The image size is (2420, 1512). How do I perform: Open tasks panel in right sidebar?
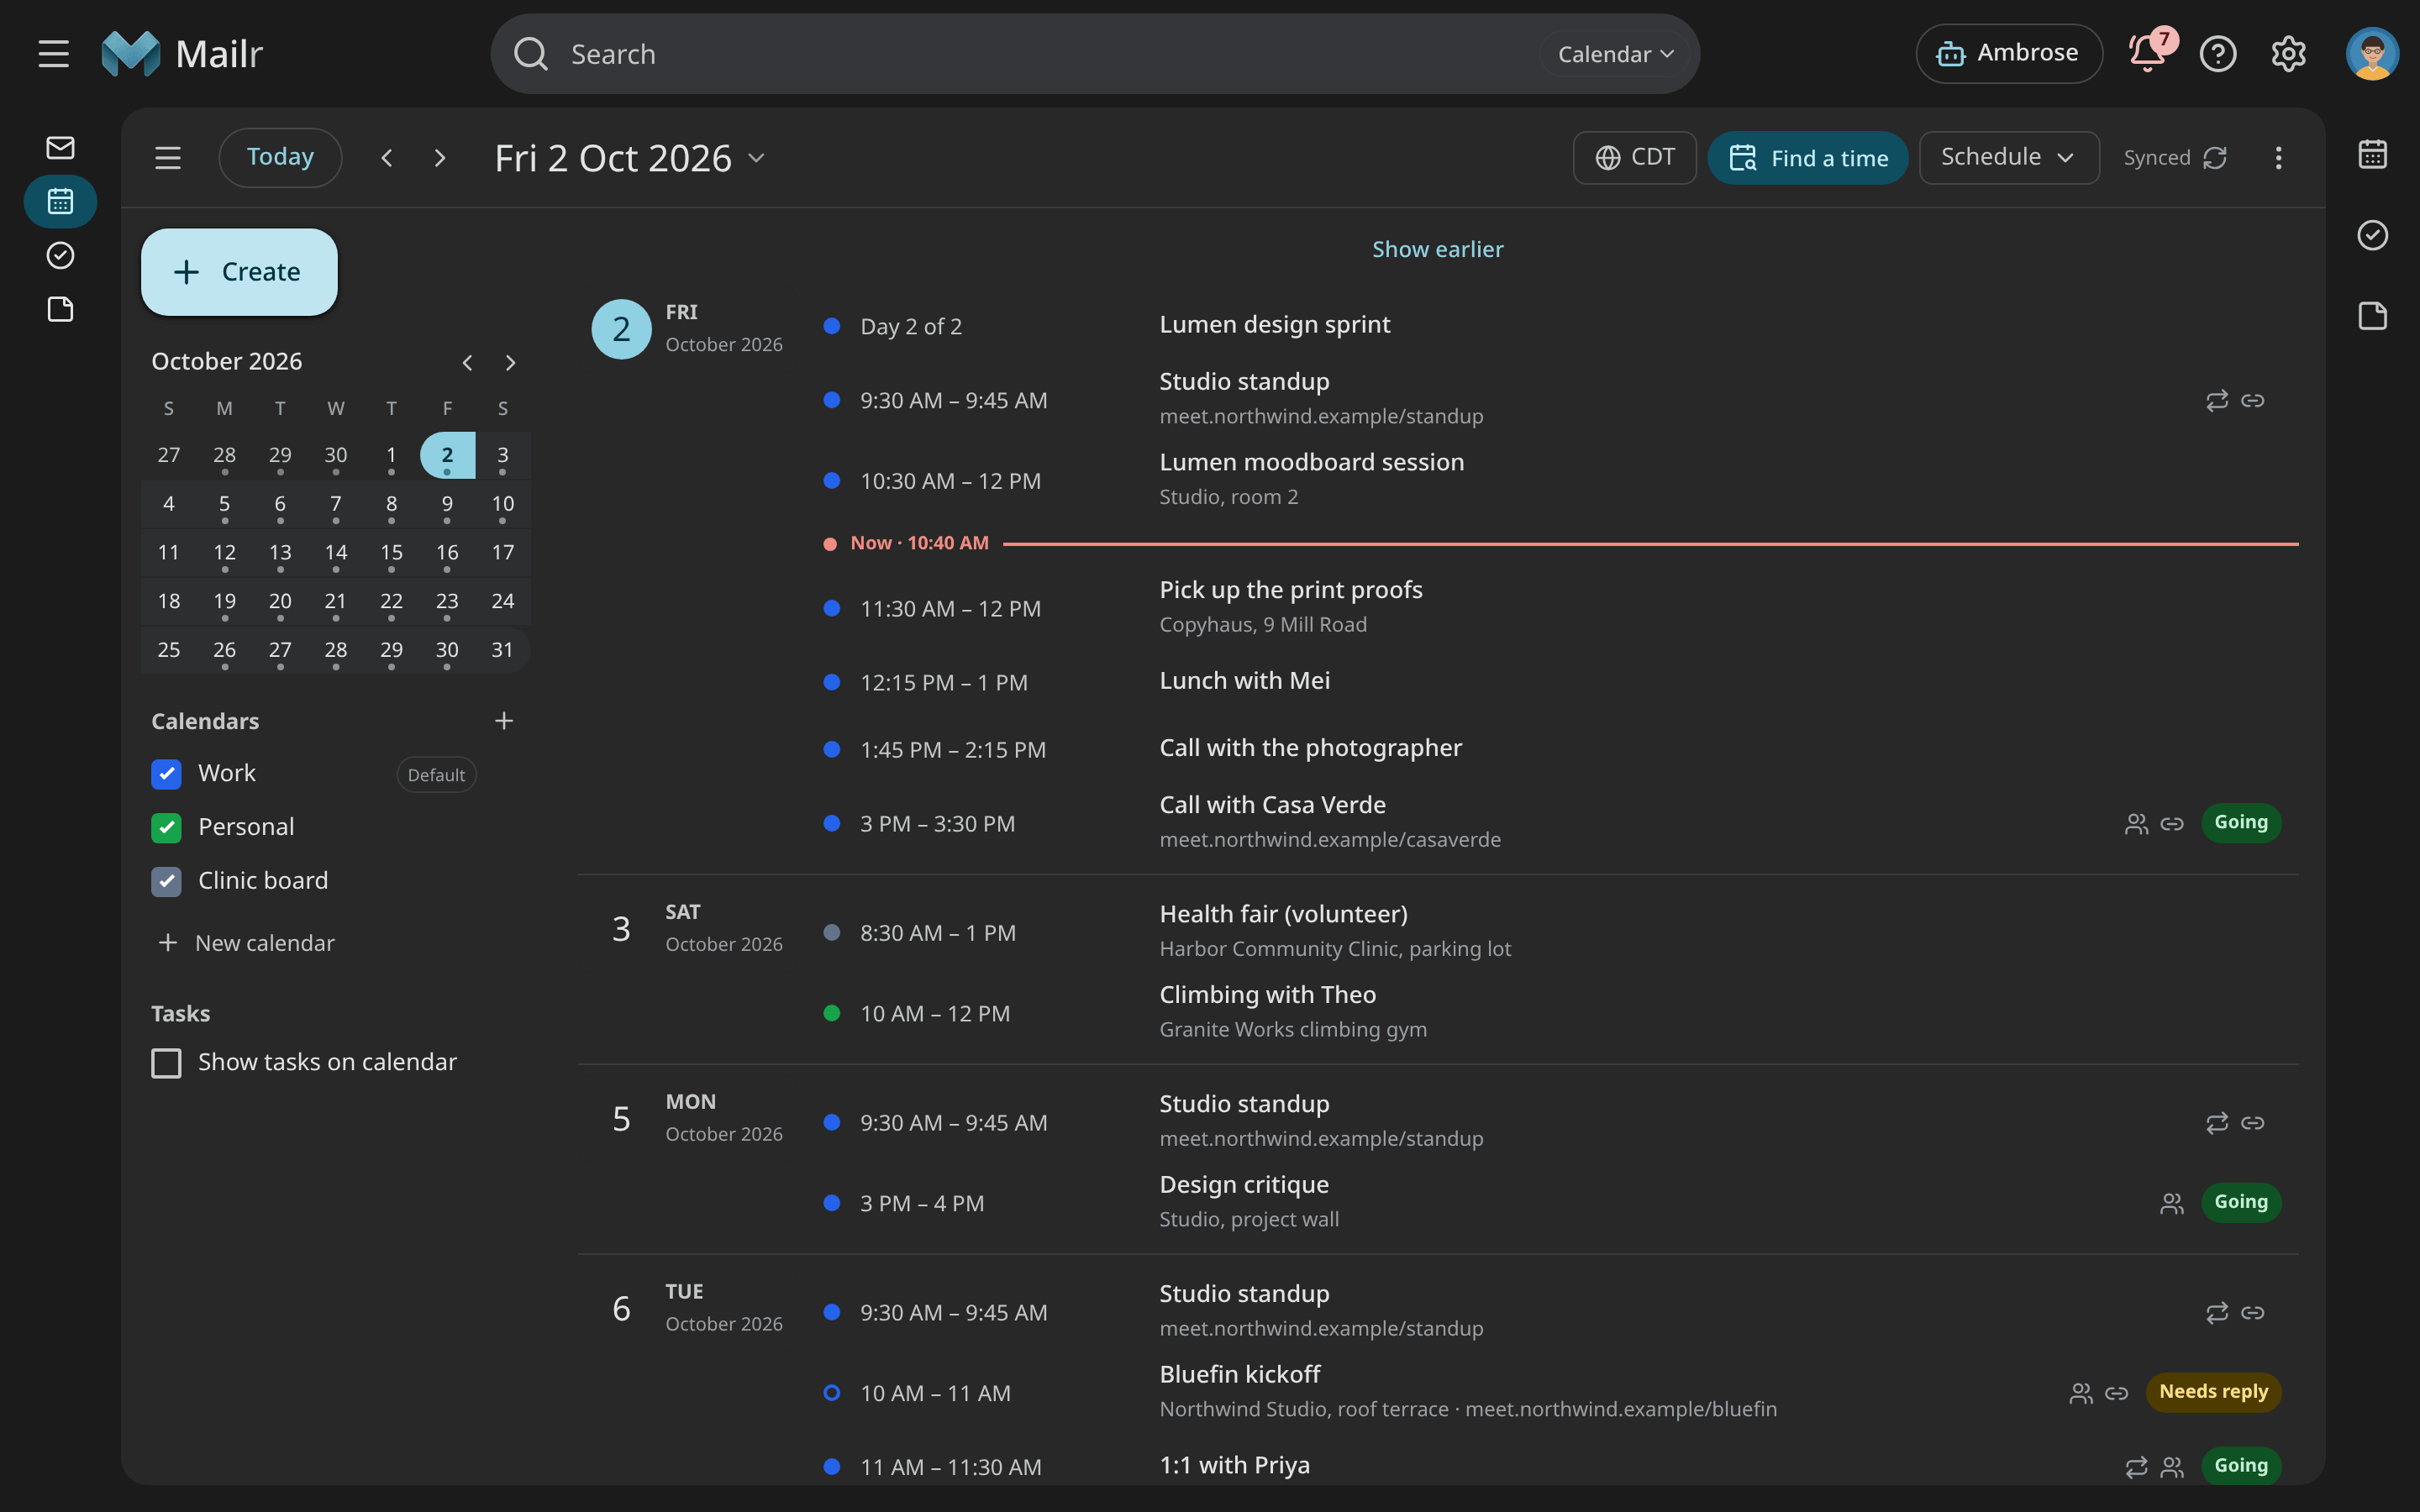click(x=2372, y=235)
